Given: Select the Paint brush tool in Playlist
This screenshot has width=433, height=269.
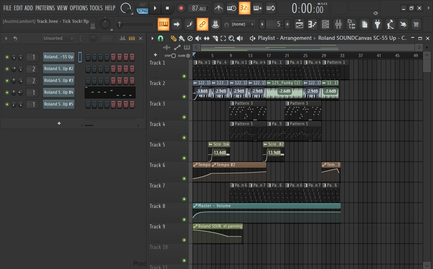Looking at the screenshot, I should tap(181, 38).
